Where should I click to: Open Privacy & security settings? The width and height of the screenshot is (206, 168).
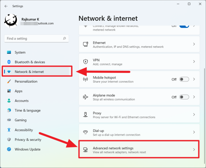pos(36,139)
